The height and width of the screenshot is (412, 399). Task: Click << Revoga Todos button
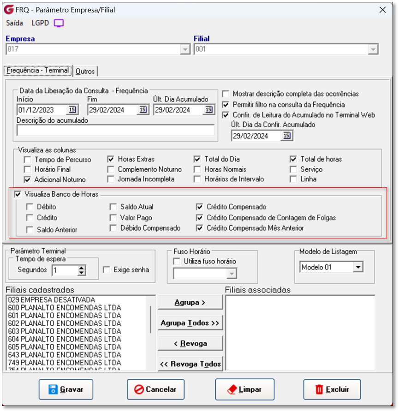coord(191,364)
